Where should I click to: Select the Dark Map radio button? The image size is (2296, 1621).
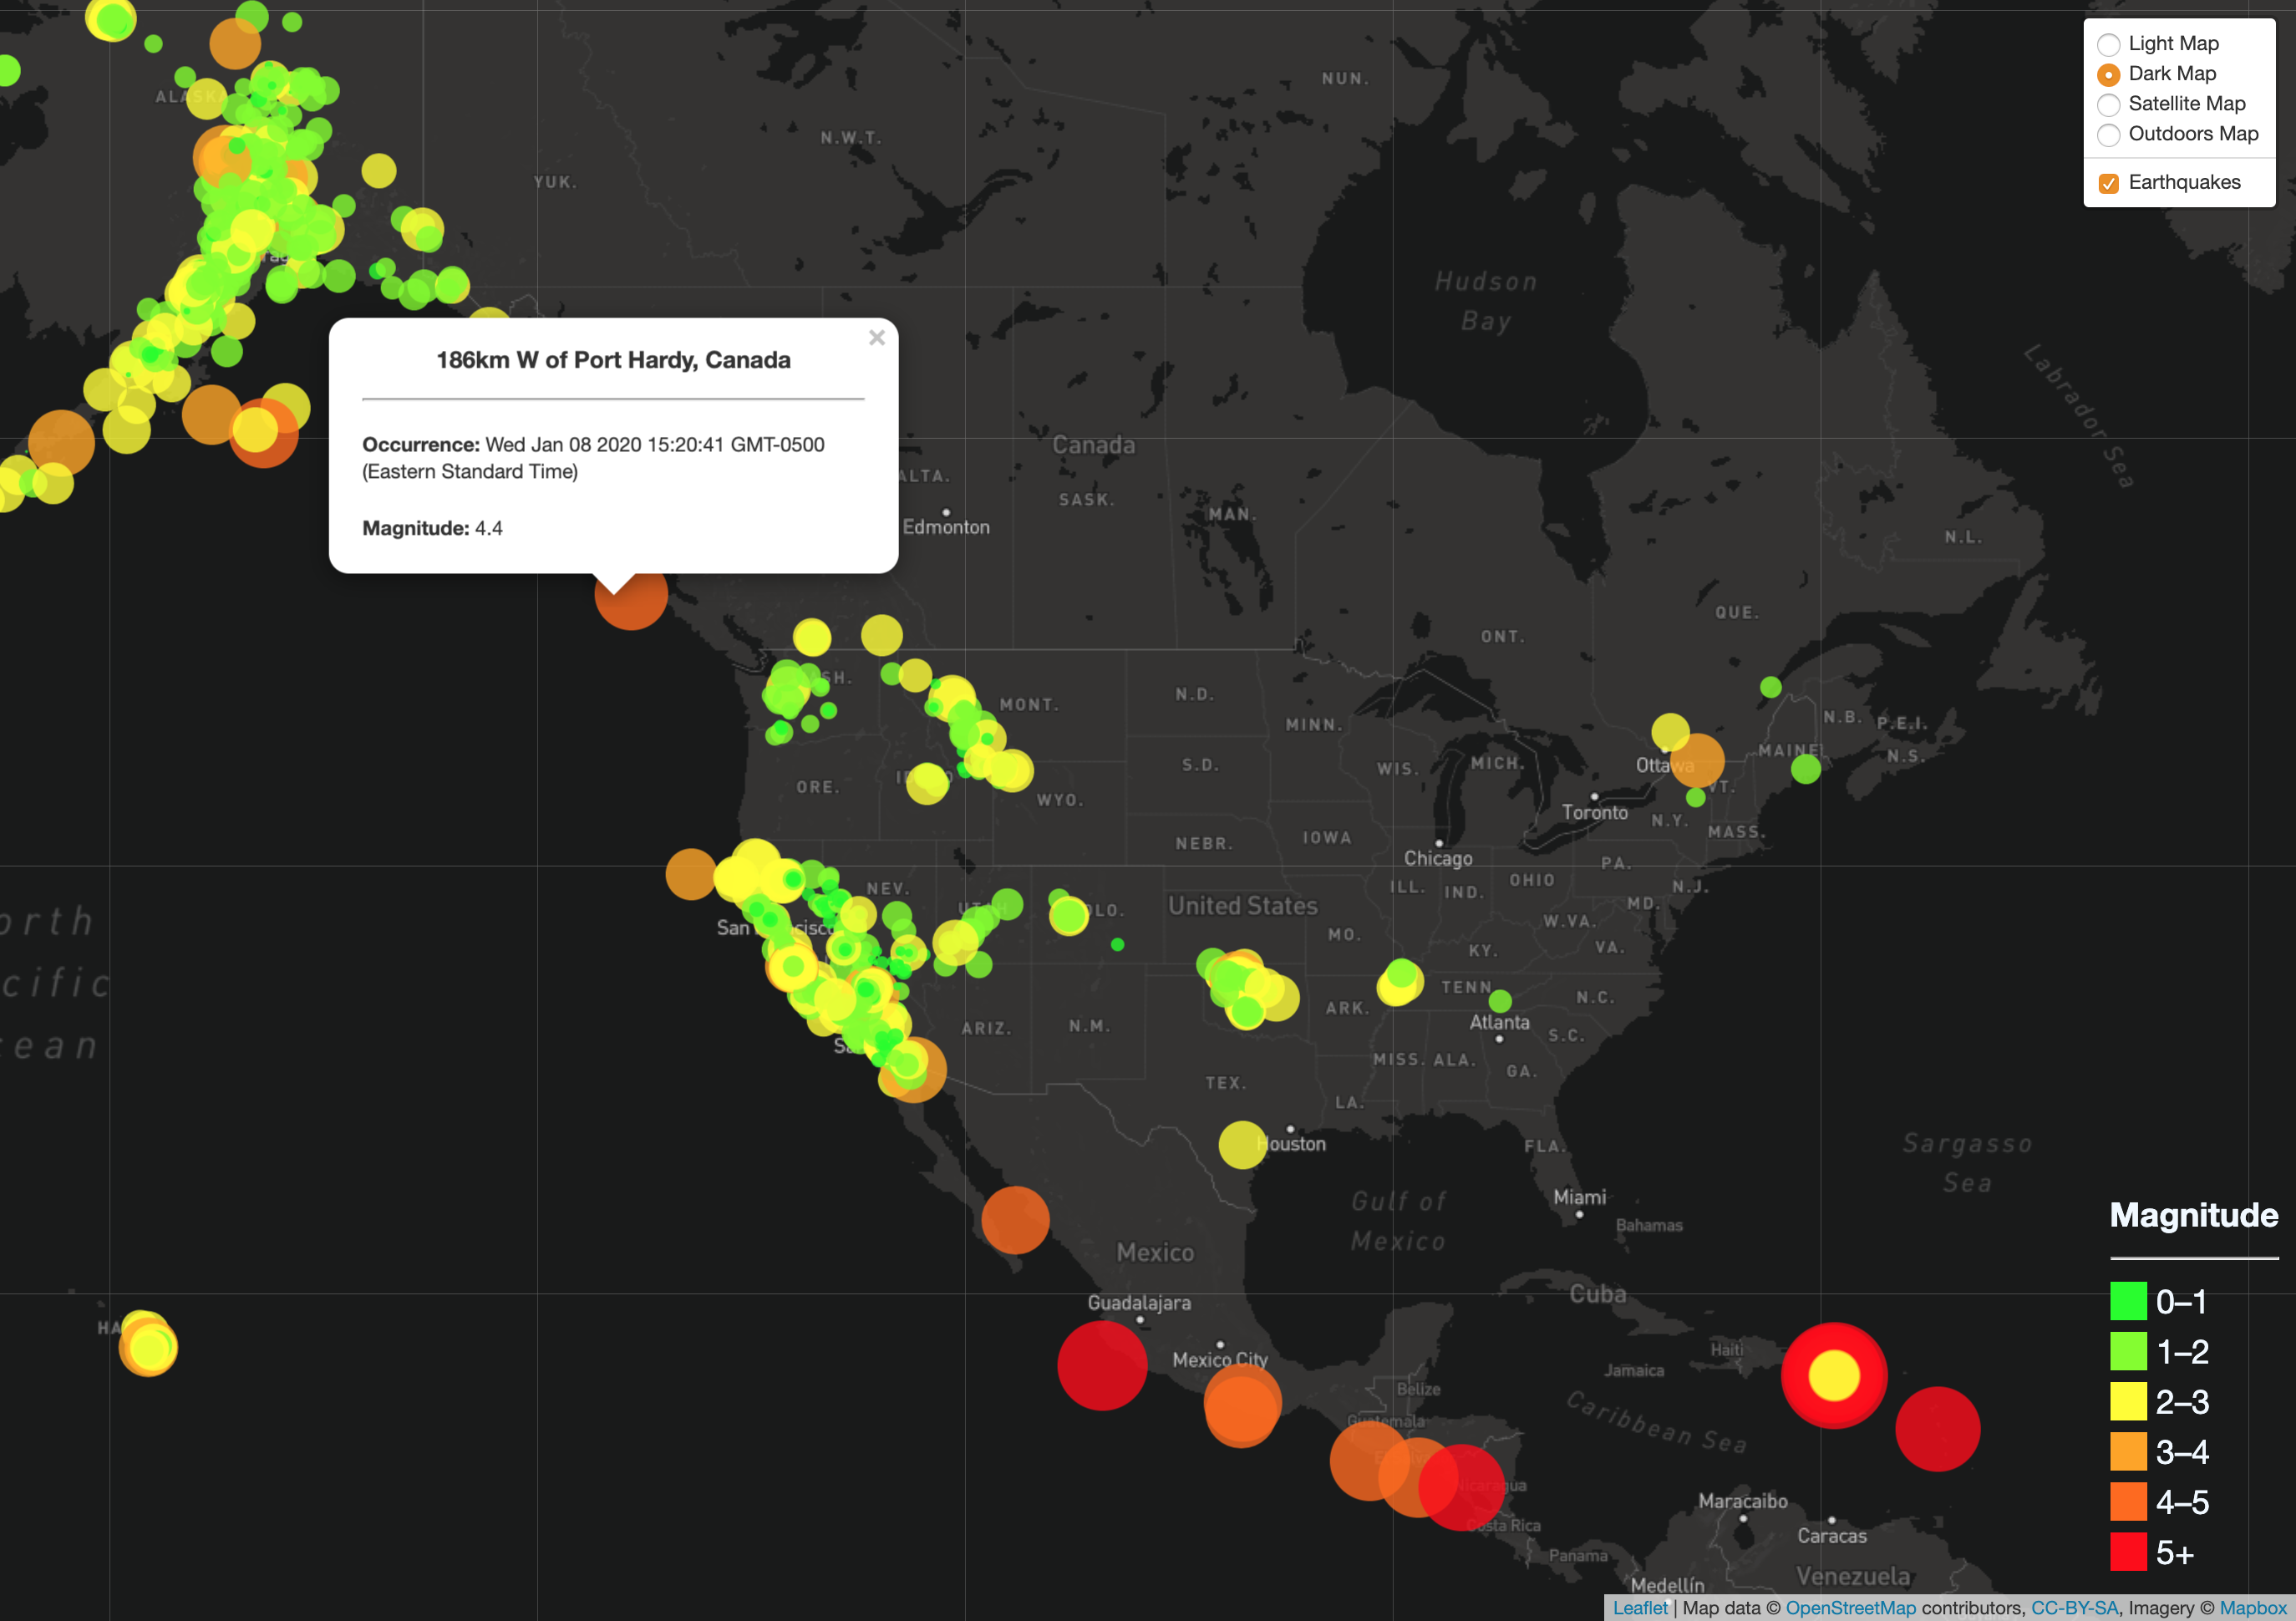point(2108,74)
